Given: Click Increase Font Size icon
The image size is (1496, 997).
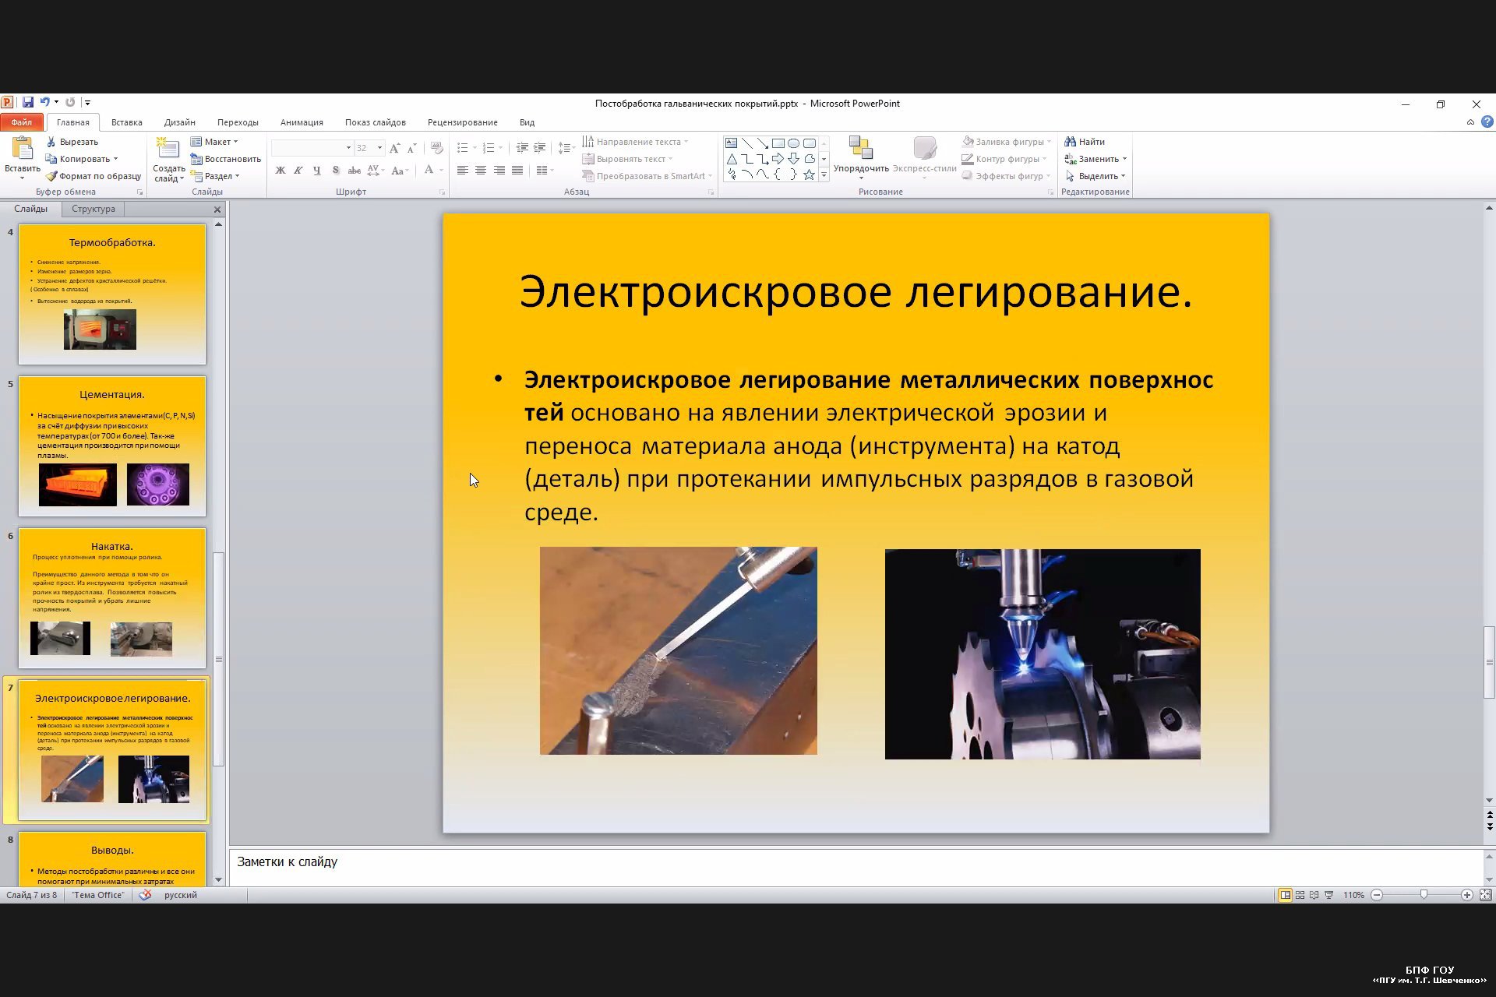Looking at the screenshot, I should point(394,148).
